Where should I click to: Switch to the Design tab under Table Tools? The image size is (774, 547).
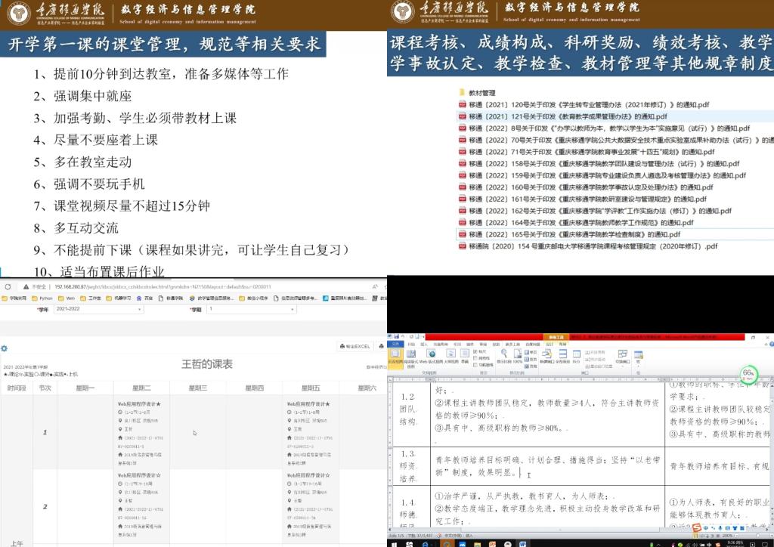click(x=549, y=344)
